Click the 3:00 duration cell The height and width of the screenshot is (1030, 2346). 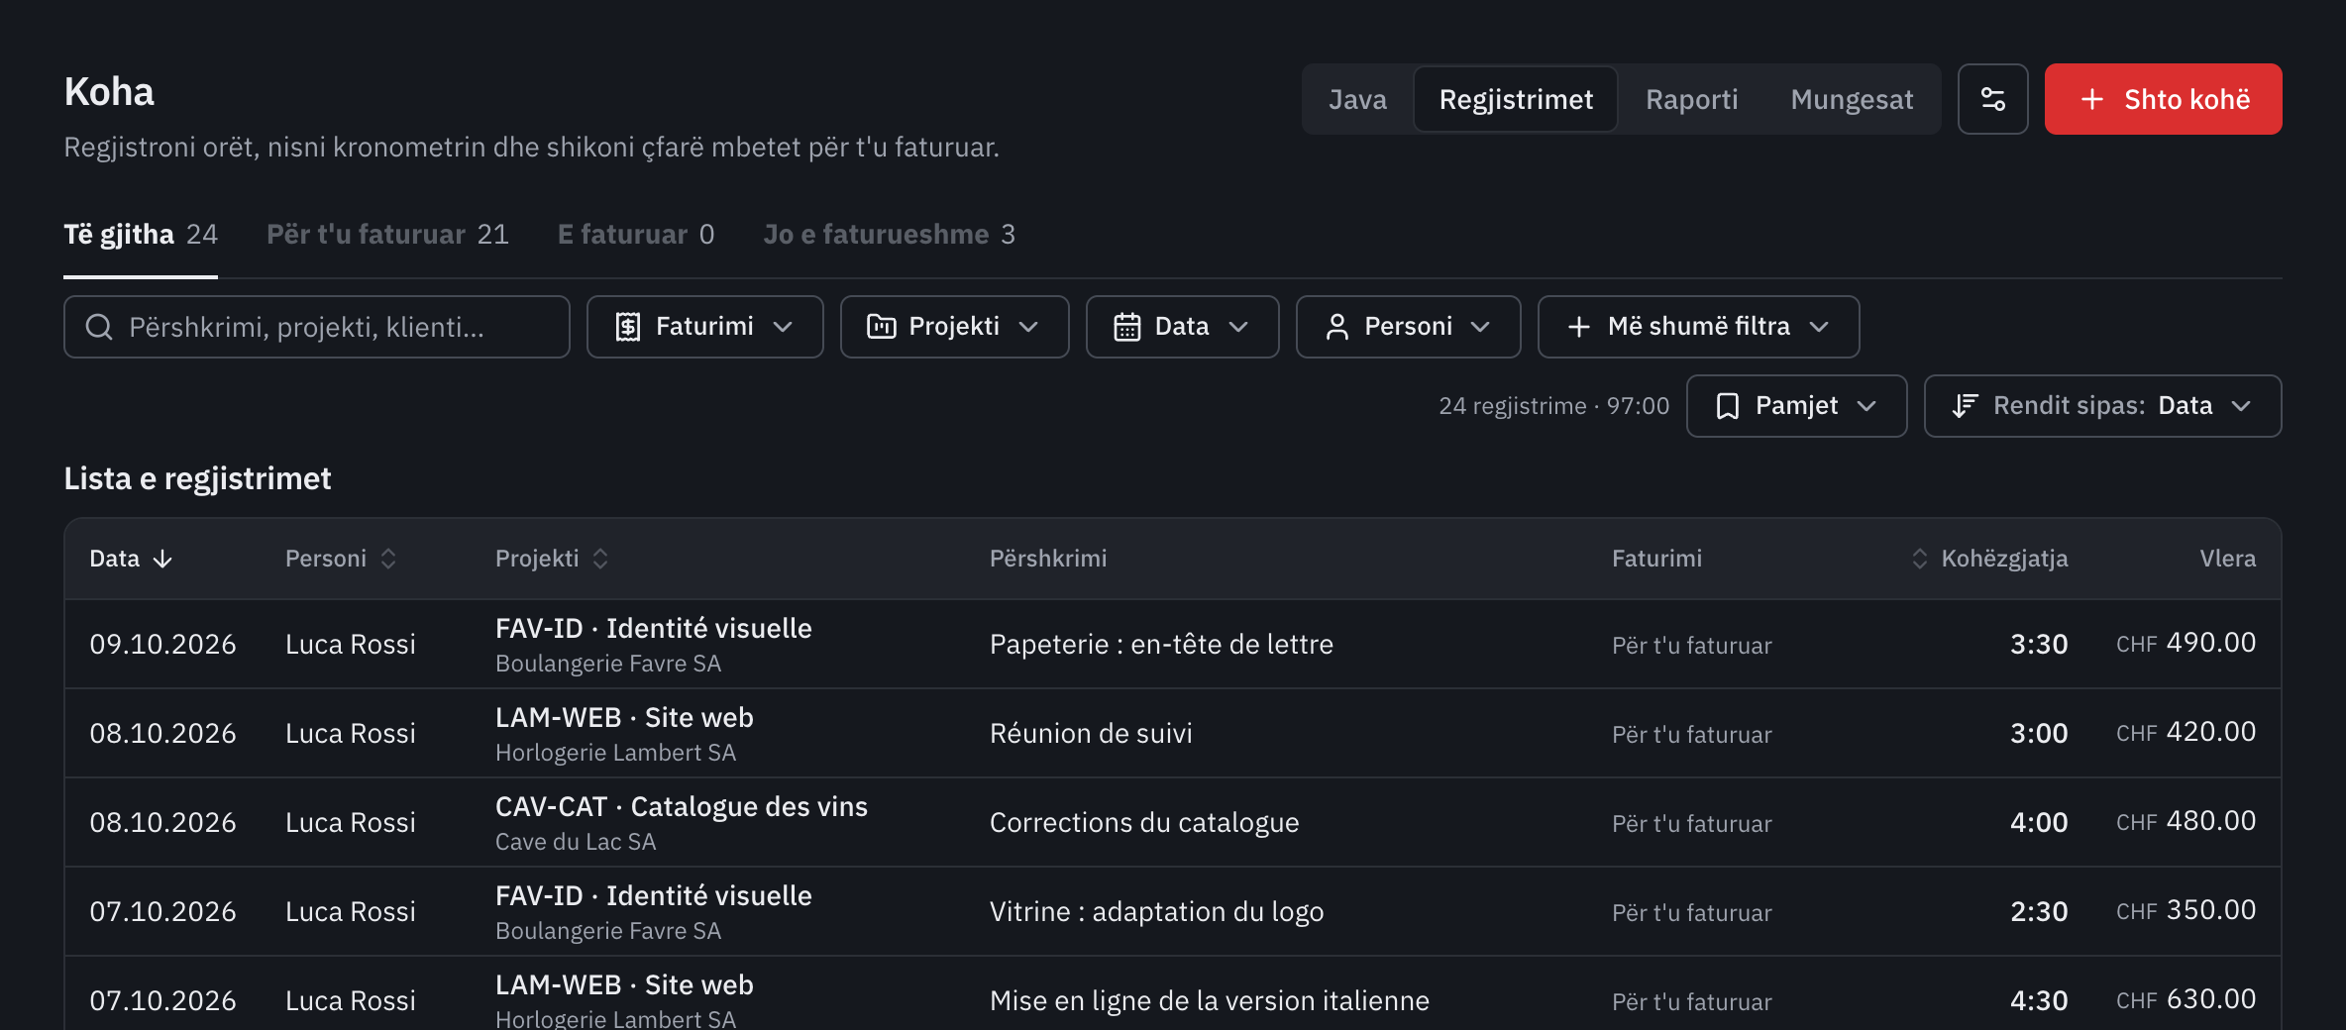click(2039, 734)
